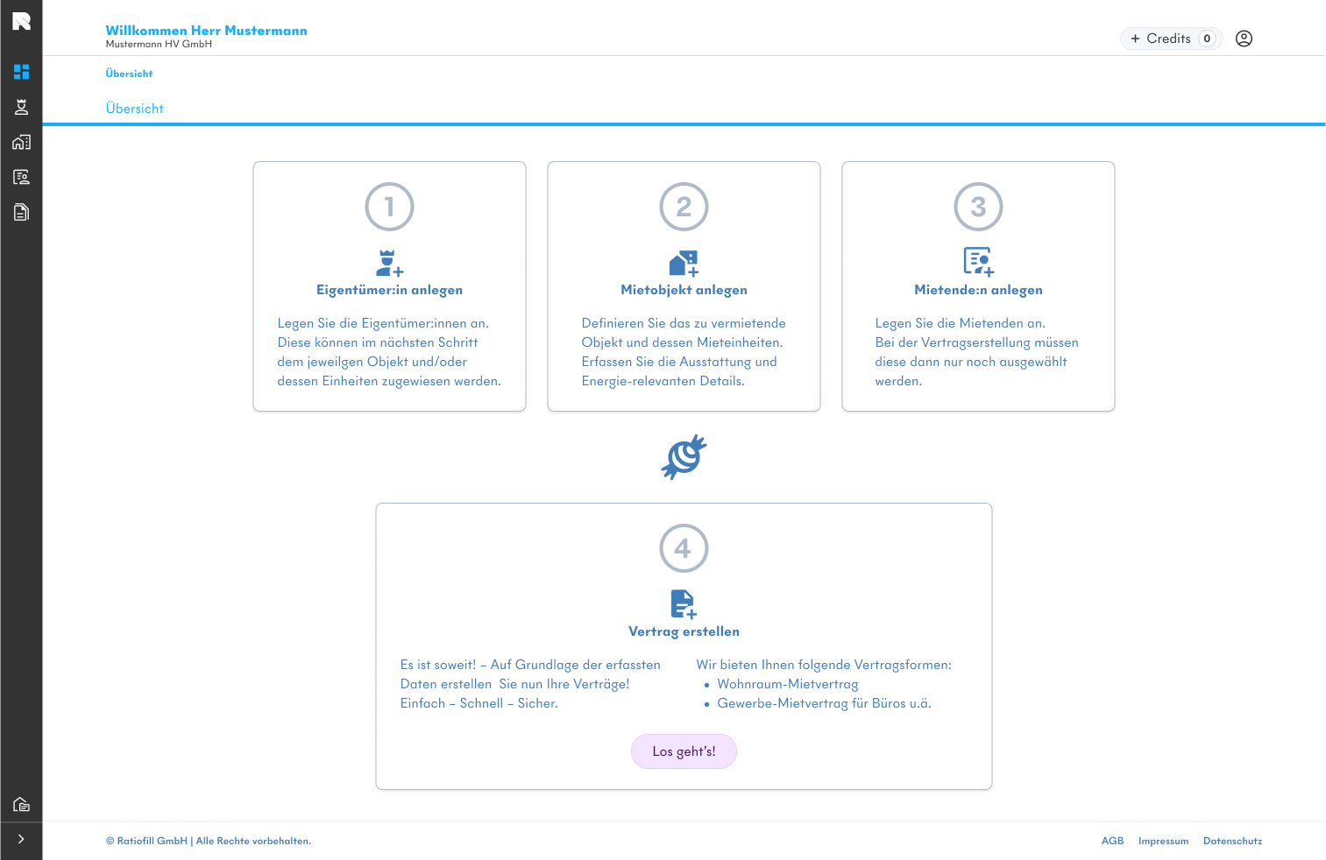
Task: Click the step 4 circle number
Action: coord(684,548)
